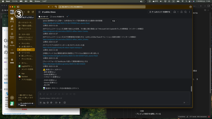This screenshot has width=212, height=119.
Task: Open the engineers.ntt.com offsec-intern-1 link
Action: (65, 31)
